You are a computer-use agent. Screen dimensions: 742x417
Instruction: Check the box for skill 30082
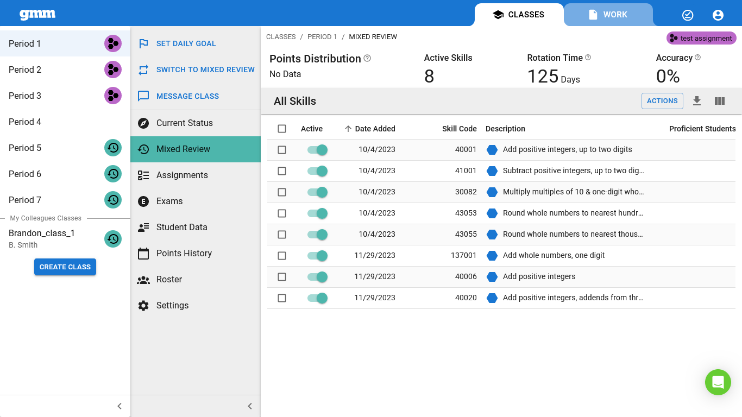(282, 192)
